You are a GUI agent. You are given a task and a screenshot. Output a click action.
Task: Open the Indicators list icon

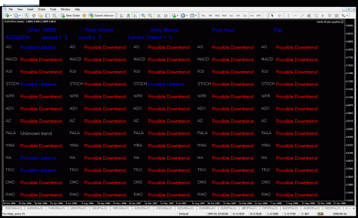click(174, 15)
